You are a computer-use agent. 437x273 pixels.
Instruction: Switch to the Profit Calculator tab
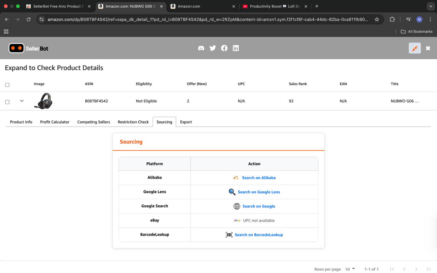pos(55,122)
